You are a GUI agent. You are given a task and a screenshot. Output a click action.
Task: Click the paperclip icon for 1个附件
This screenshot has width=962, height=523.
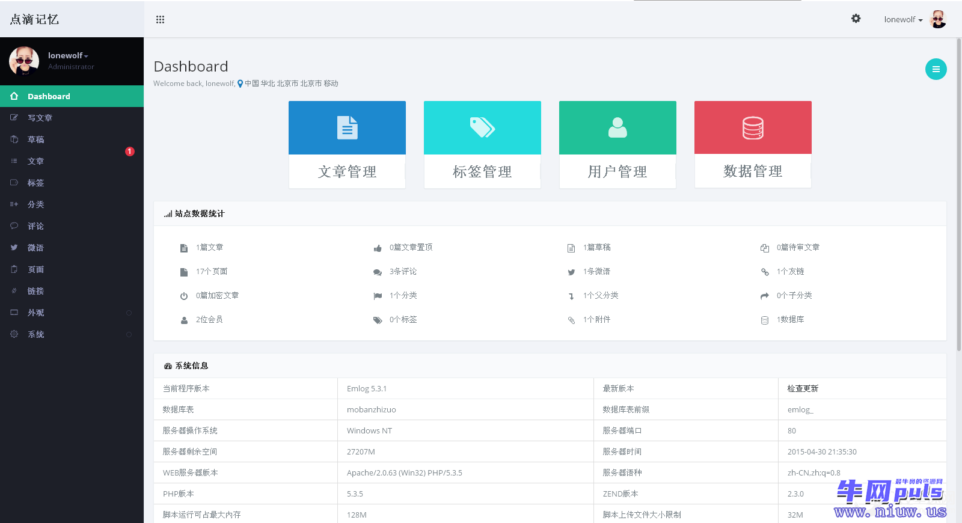point(571,320)
